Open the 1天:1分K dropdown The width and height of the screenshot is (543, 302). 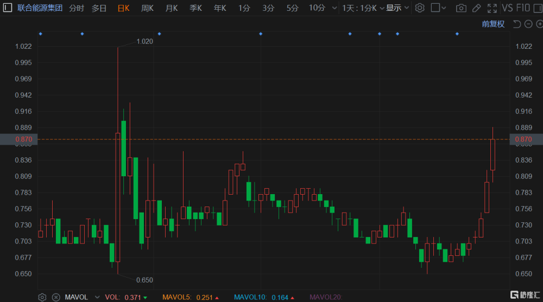click(363, 8)
